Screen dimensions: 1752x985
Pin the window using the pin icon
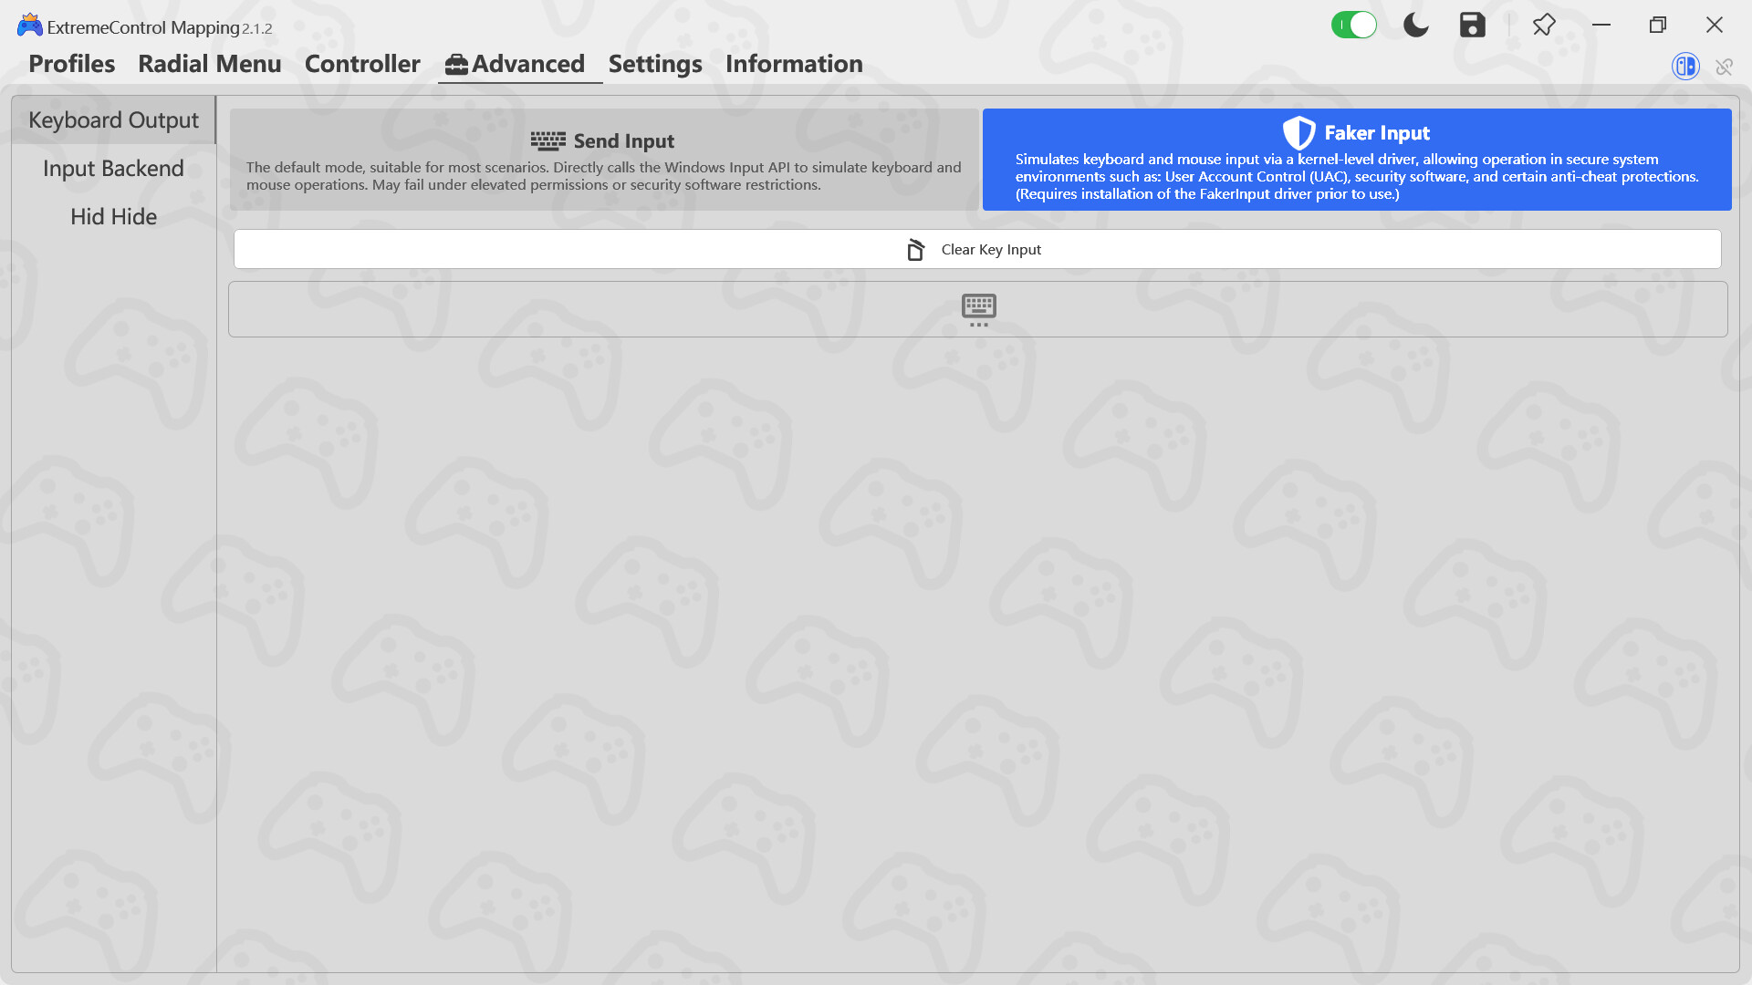(x=1544, y=25)
